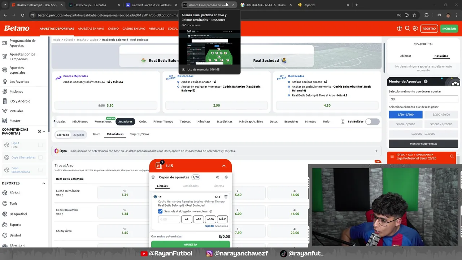The width and height of the screenshot is (462, 260).
Task: Toggle the Bet Builder switch
Action: 372,122
